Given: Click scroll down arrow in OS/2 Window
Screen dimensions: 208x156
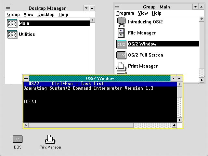Looking at the screenshot, I should [x=179, y=120].
